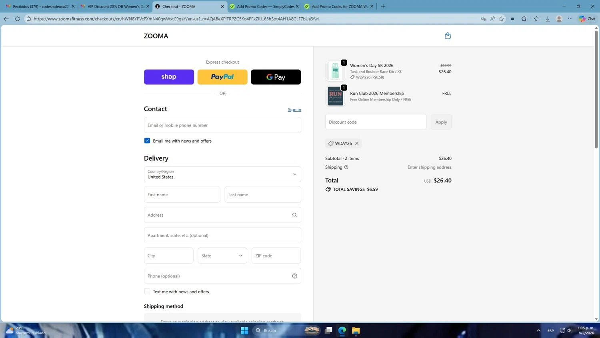Image resolution: width=600 pixels, height=338 pixels.
Task: Click the browser address bar URL
Action: [x=176, y=19]
